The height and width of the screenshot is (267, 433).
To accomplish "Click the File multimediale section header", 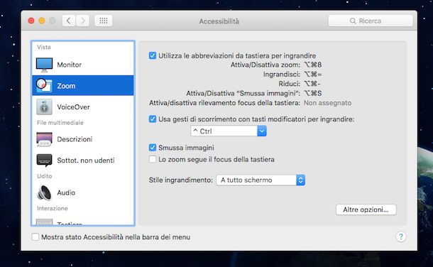I will pos(60,123).
